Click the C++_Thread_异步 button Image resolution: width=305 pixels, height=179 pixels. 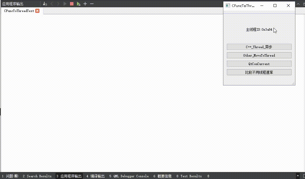coord(259,47)
